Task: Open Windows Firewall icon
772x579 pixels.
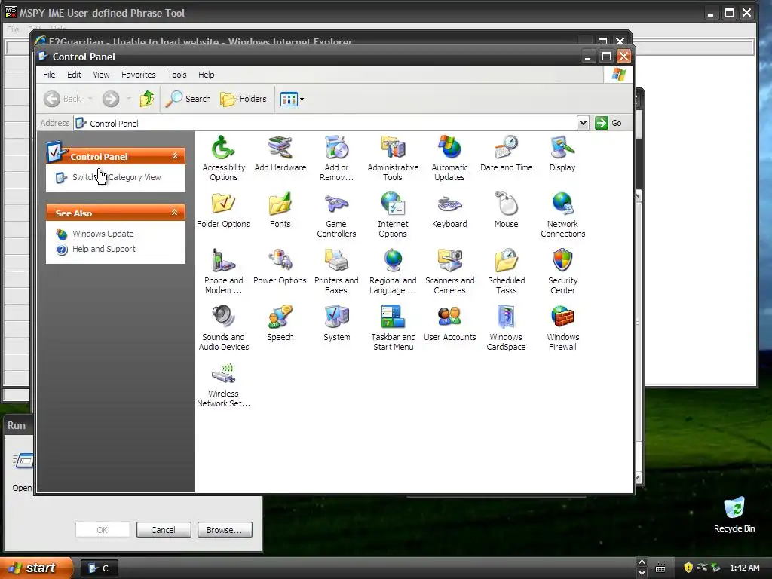Action: [x=562, y=328]
